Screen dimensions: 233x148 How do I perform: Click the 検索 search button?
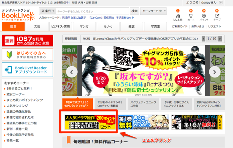(x=134, y=11)
